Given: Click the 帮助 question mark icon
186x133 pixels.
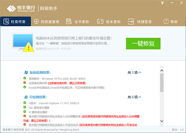Looking at the screenshot, I should tap(166, 22).
